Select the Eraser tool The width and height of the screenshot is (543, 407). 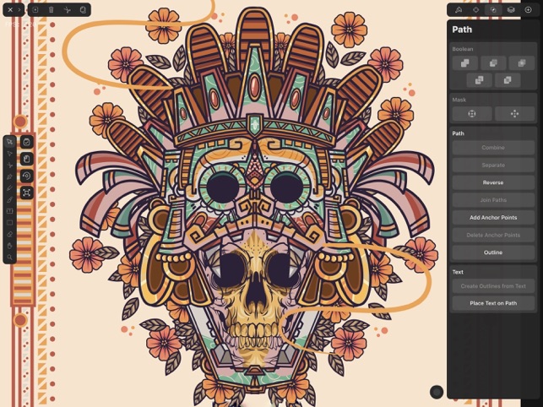(x=9, y=234)
